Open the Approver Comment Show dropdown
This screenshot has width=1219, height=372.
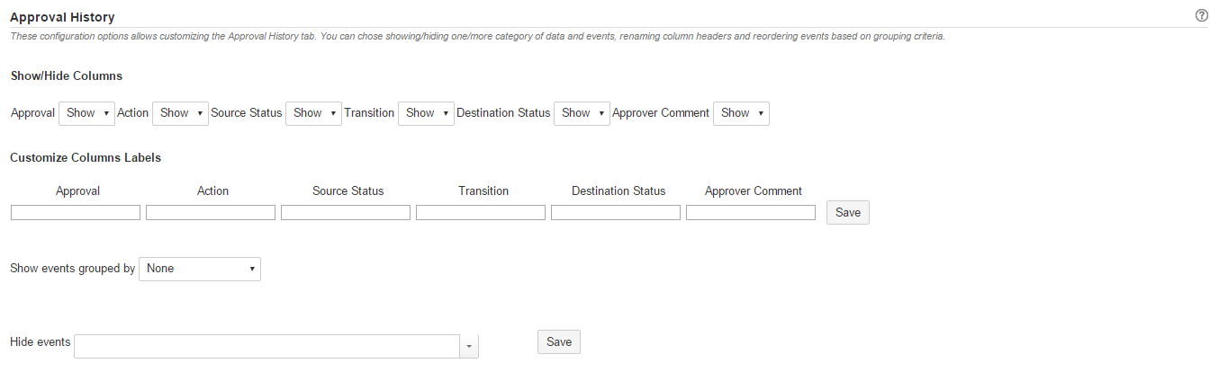point(741,113)
